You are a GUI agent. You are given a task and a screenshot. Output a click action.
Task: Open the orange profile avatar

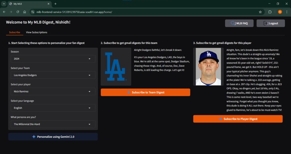280,12
